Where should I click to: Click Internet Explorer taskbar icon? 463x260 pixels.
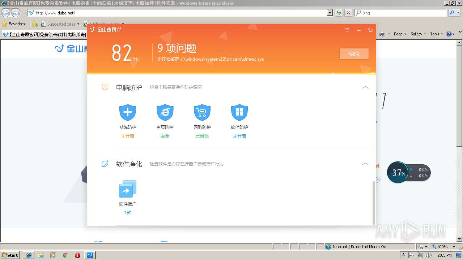pyautogui.click(x=29, y=255)
